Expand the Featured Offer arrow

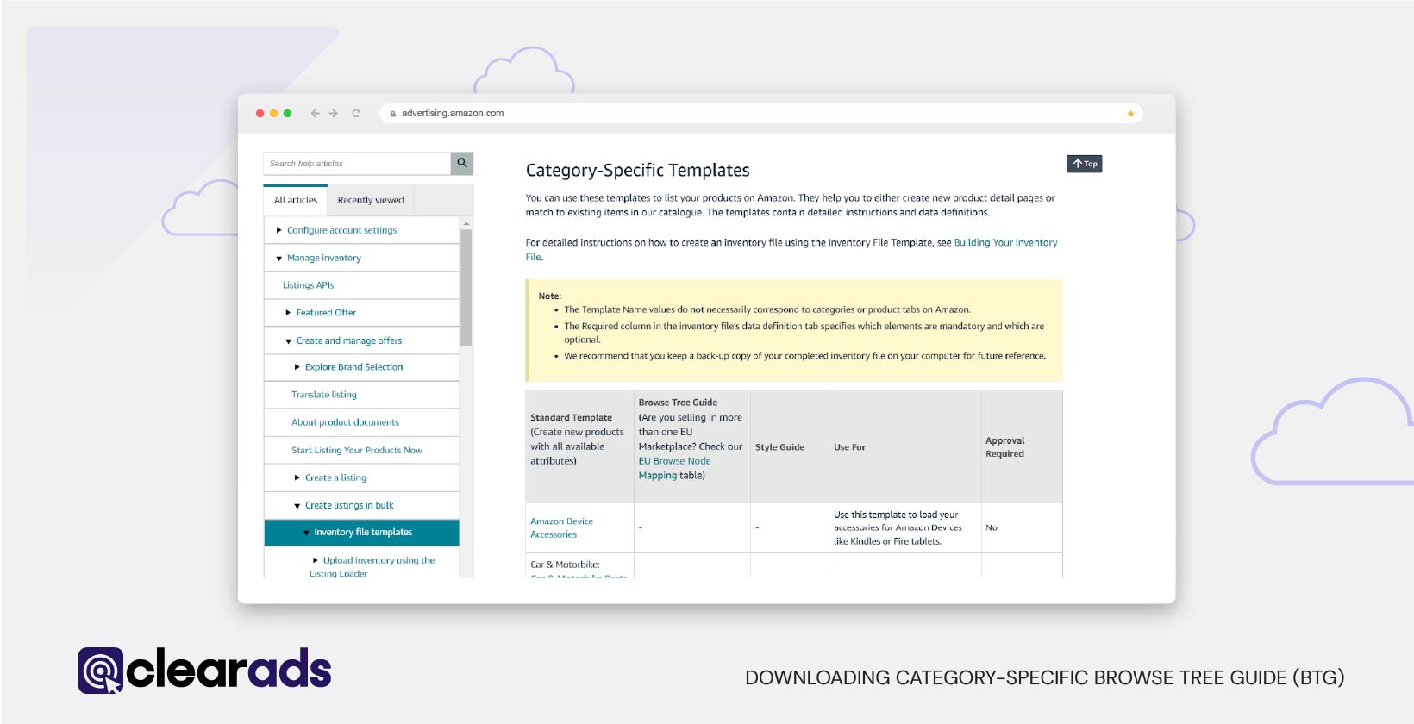[x=288, y=313]
